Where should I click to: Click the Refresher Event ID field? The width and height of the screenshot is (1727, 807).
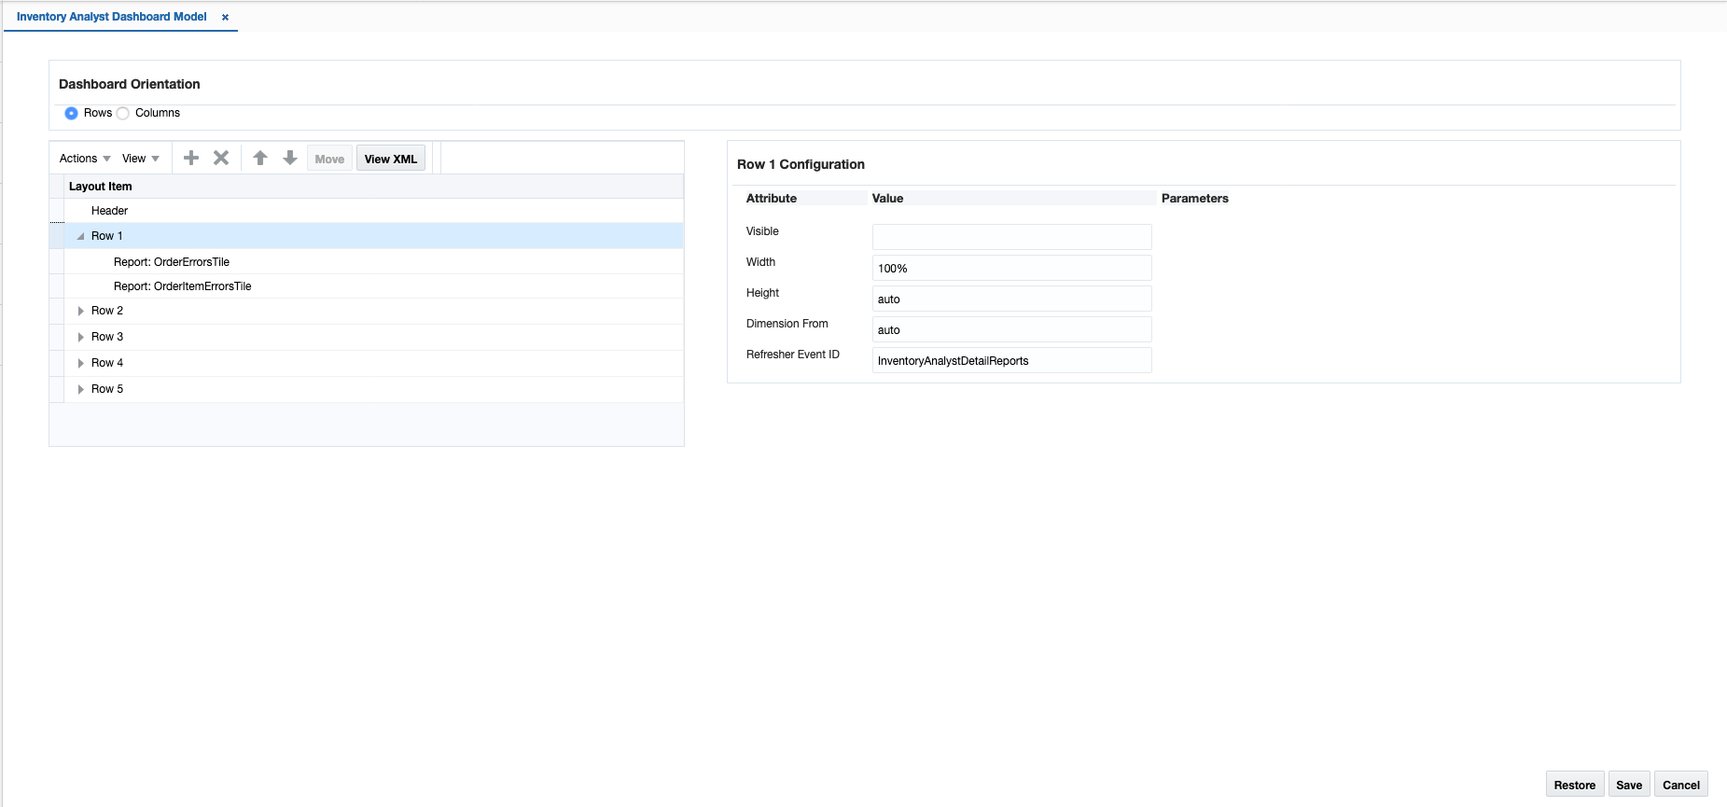point(1011,360)
